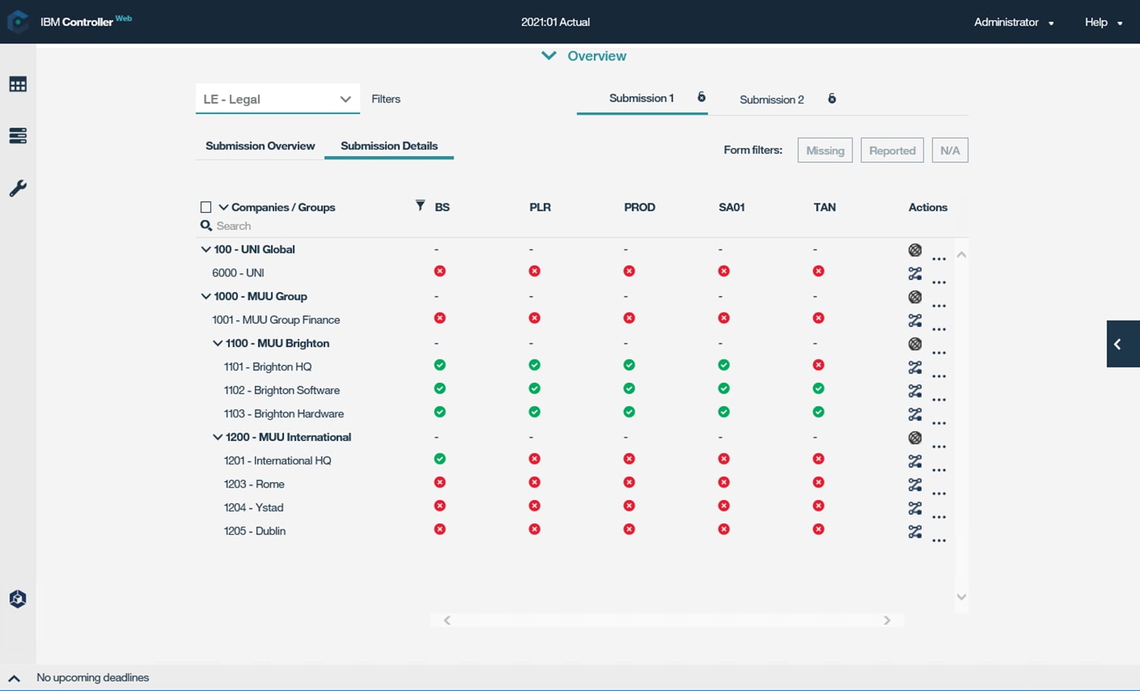The image size is (1140, 691).
Task: Click the Filters link
Action: coord(386,99)
